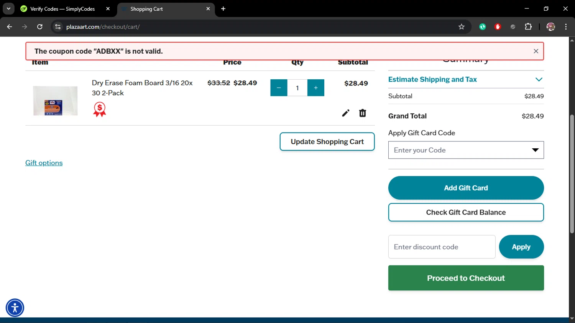575x323 pixels.
Task: Open the Chrome profile avatar menu
Action: [x=551, y=27]
